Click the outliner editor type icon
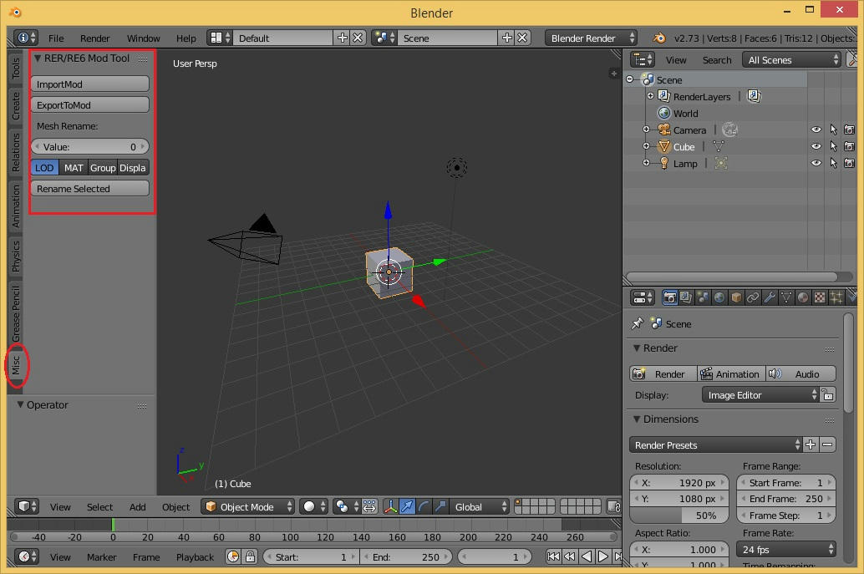The width and height of the screenshot is (864, 574). click(x=643, y=59)
